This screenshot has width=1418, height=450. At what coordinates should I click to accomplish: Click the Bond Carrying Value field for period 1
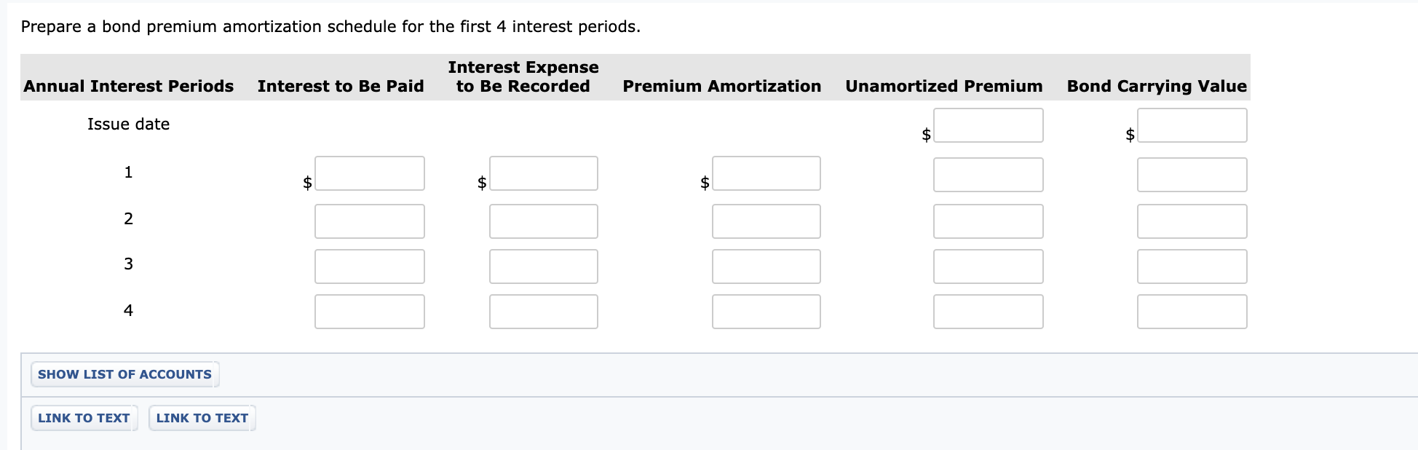click(1192, 175)
